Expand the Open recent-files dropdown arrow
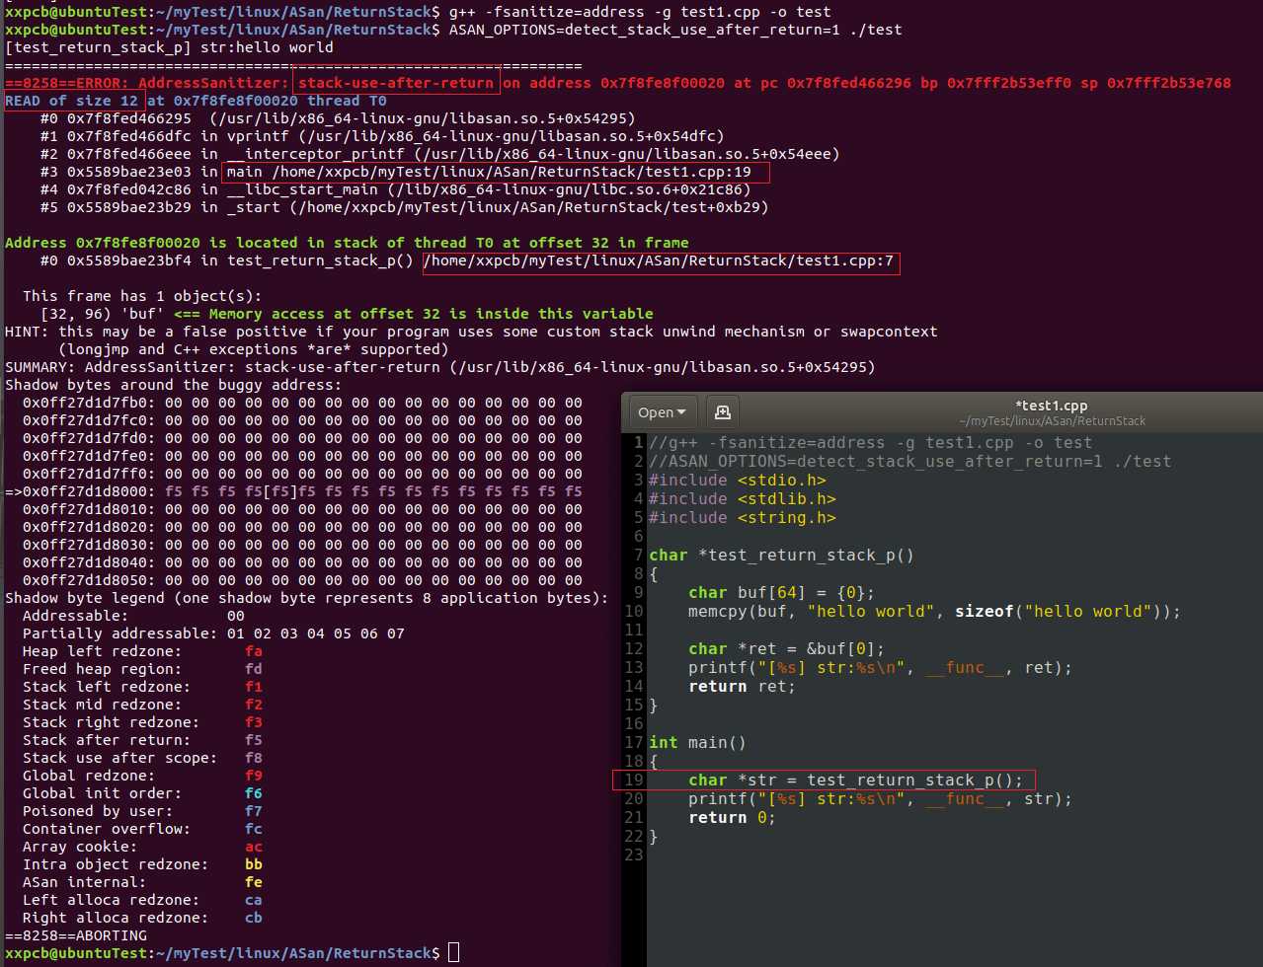 (x=683, y=413)
